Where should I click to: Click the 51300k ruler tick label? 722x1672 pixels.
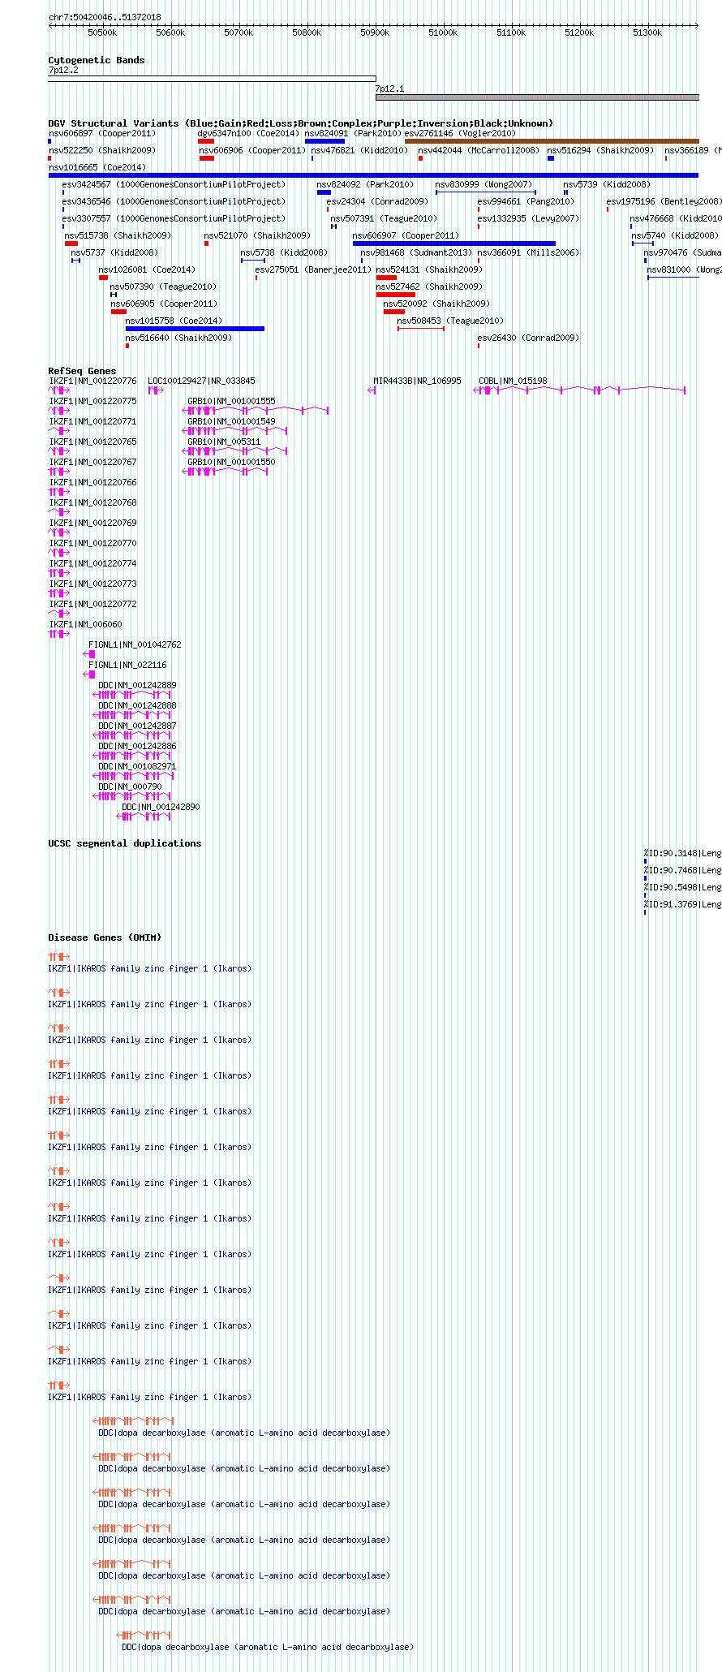(647, 32)
